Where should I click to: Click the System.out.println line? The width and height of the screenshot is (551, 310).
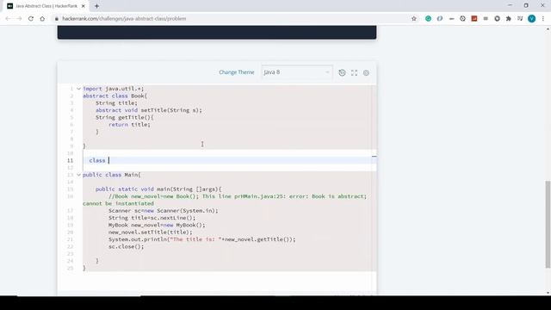click(202, 239)
